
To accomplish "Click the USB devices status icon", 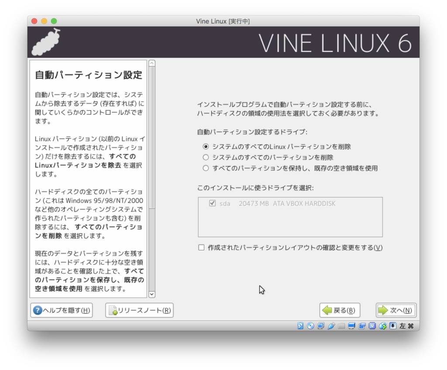I will [x=331, y=326].
